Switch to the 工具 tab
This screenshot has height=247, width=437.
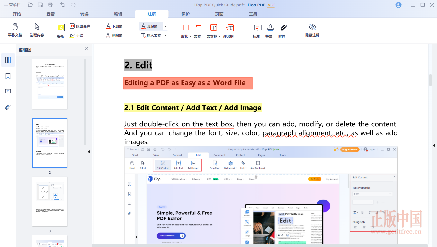click(253, 14)
